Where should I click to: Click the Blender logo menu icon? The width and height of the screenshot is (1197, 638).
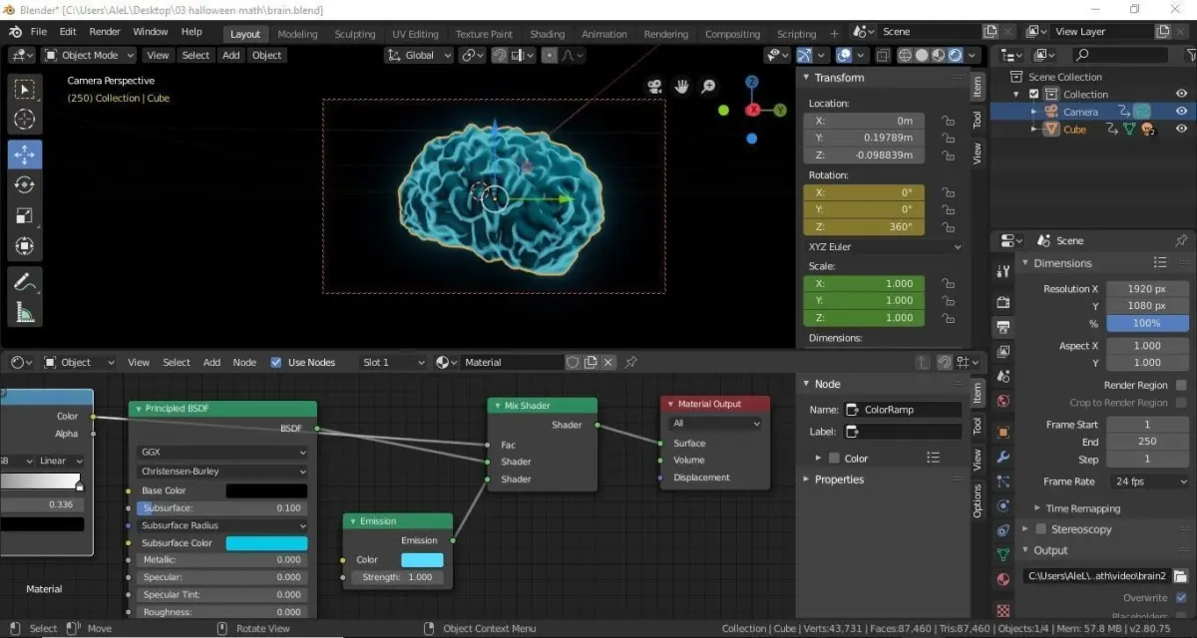(15, 31)
